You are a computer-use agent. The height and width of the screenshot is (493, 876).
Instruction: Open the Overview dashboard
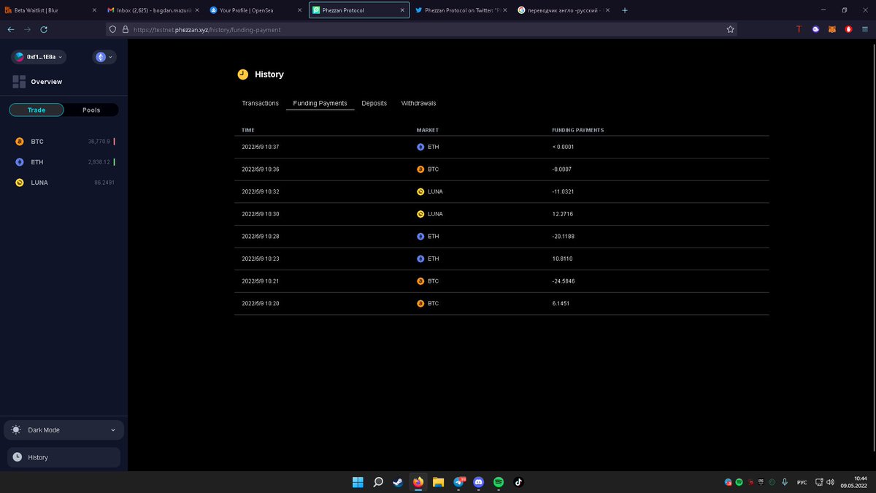[46, 82]
